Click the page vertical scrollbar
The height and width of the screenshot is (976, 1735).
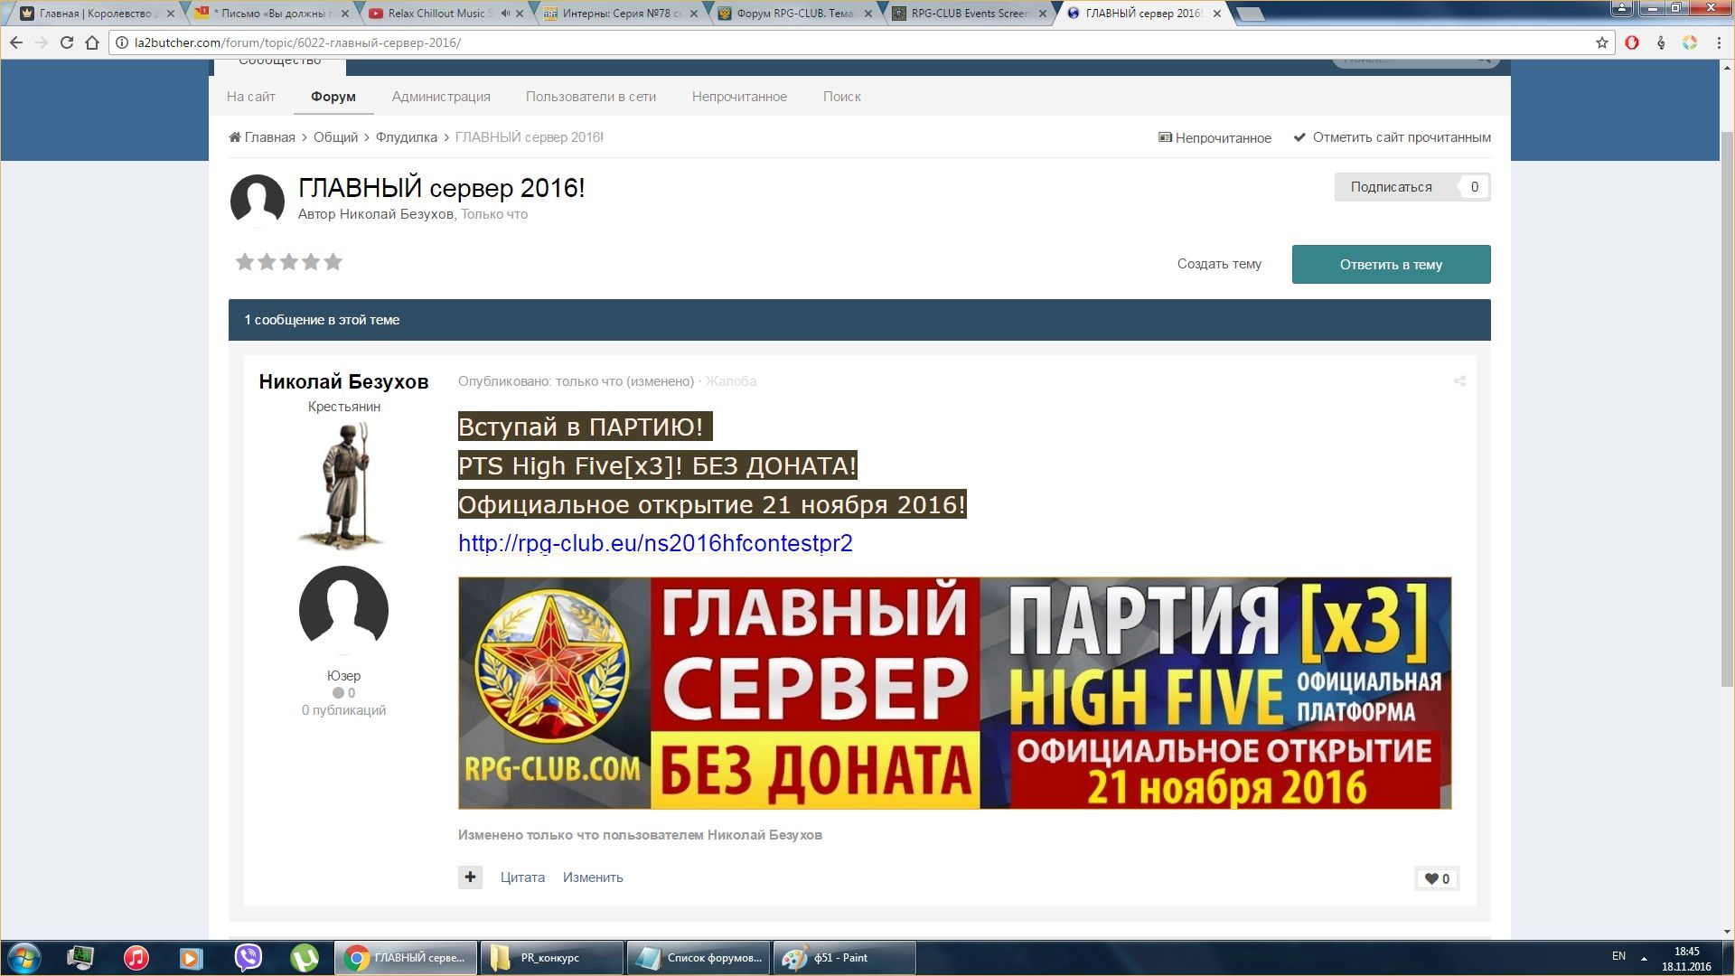point(1727,409)
